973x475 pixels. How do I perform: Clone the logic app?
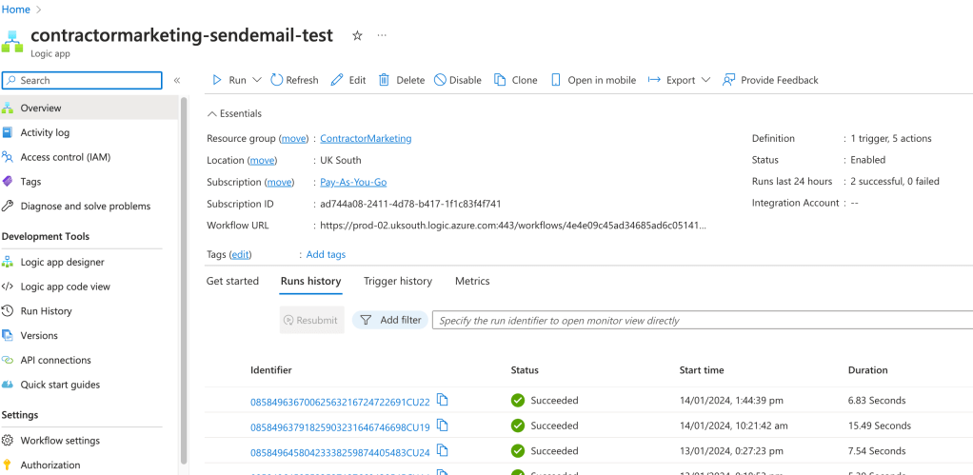click(x=516, y=80)
